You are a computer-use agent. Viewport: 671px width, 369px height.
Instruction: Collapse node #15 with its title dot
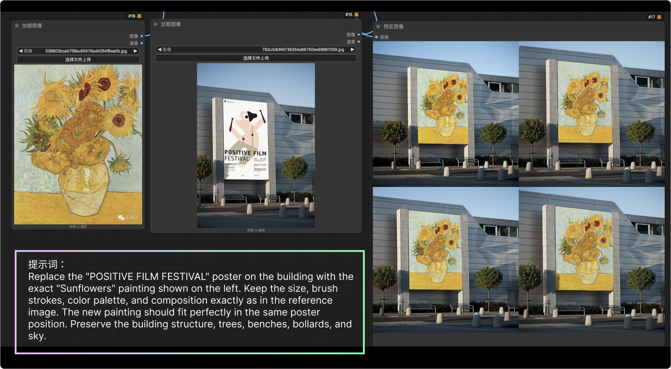[156, 24]
